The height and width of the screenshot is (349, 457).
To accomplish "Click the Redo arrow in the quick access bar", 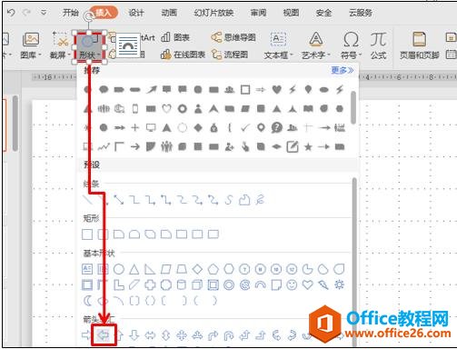I will click(x=26, y=13).
